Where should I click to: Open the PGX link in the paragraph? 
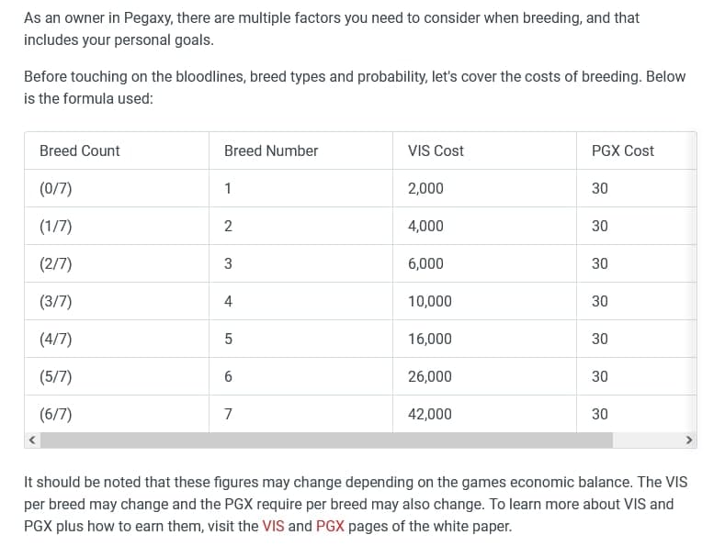330,526
